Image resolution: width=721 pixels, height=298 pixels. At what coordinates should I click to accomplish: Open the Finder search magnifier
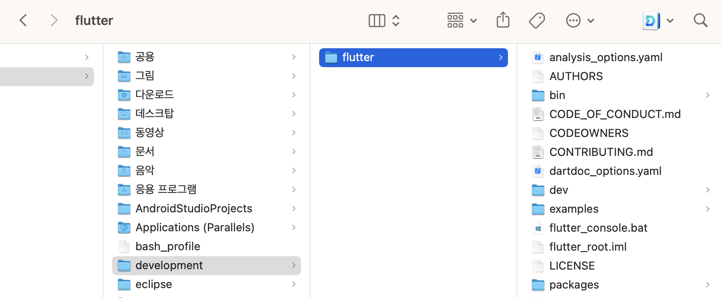click(x=701, y=20)
